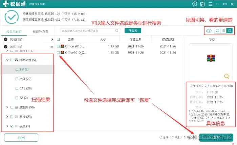
Task: Click the 快速扫描 checkmark status icon
Action: coord(6,39)
